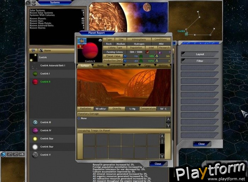This screenshot has width=248, height=182.
Task: Sort by the N Name column icon
Action: [41, 51]
